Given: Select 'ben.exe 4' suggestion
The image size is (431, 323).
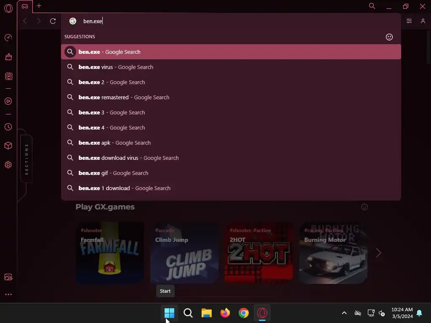Looking at the screenshot, I should (231, 127).
